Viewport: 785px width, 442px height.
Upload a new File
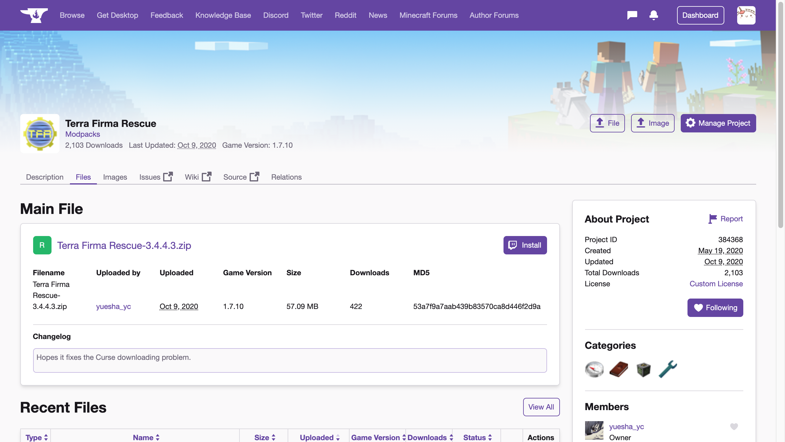607,123
